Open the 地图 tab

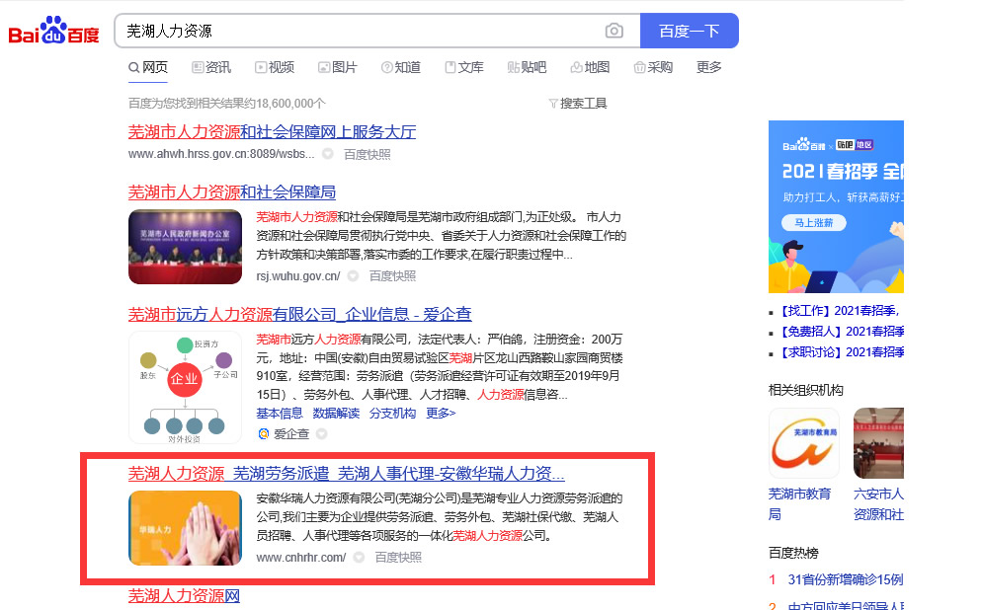tap(590, 67)
